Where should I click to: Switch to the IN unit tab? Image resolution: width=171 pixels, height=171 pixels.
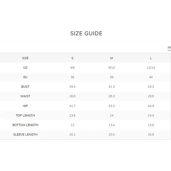coord(169,48)
